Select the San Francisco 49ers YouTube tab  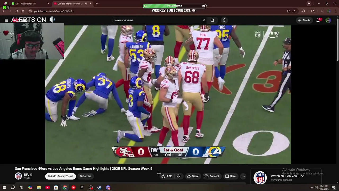pos(70,4)
